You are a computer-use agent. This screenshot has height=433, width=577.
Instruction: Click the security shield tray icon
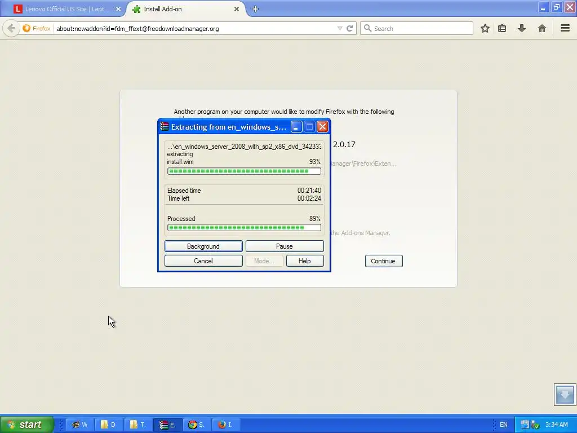[535, 425]
